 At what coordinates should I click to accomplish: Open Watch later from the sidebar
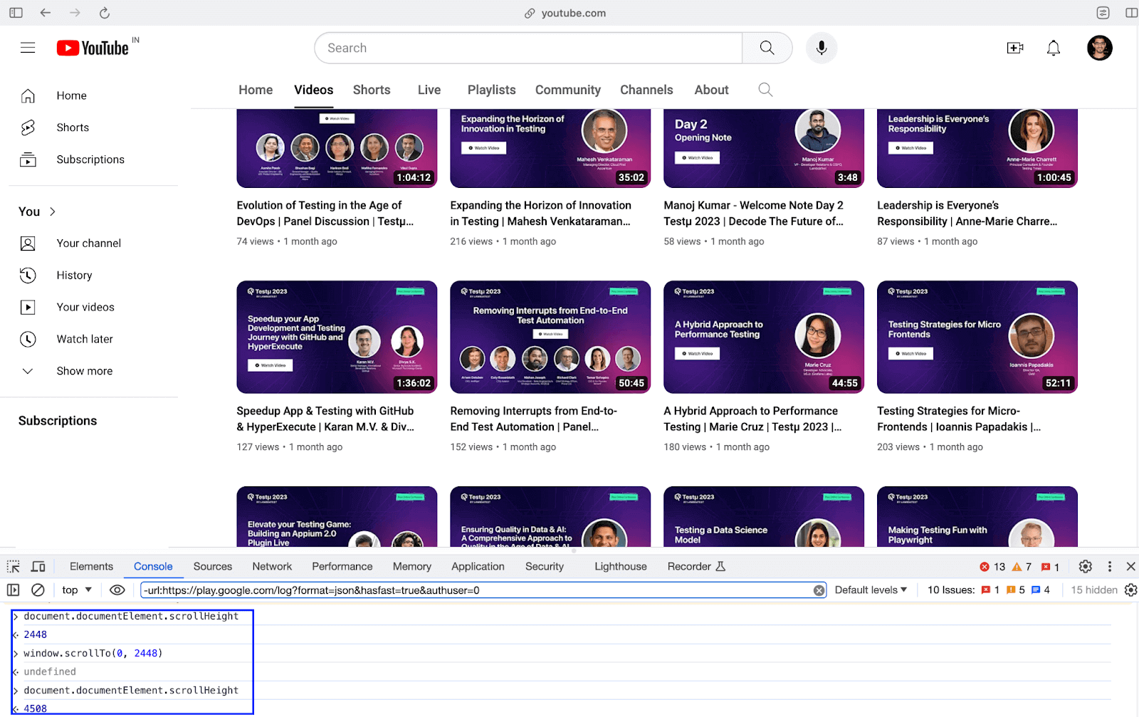pos(84,339)
